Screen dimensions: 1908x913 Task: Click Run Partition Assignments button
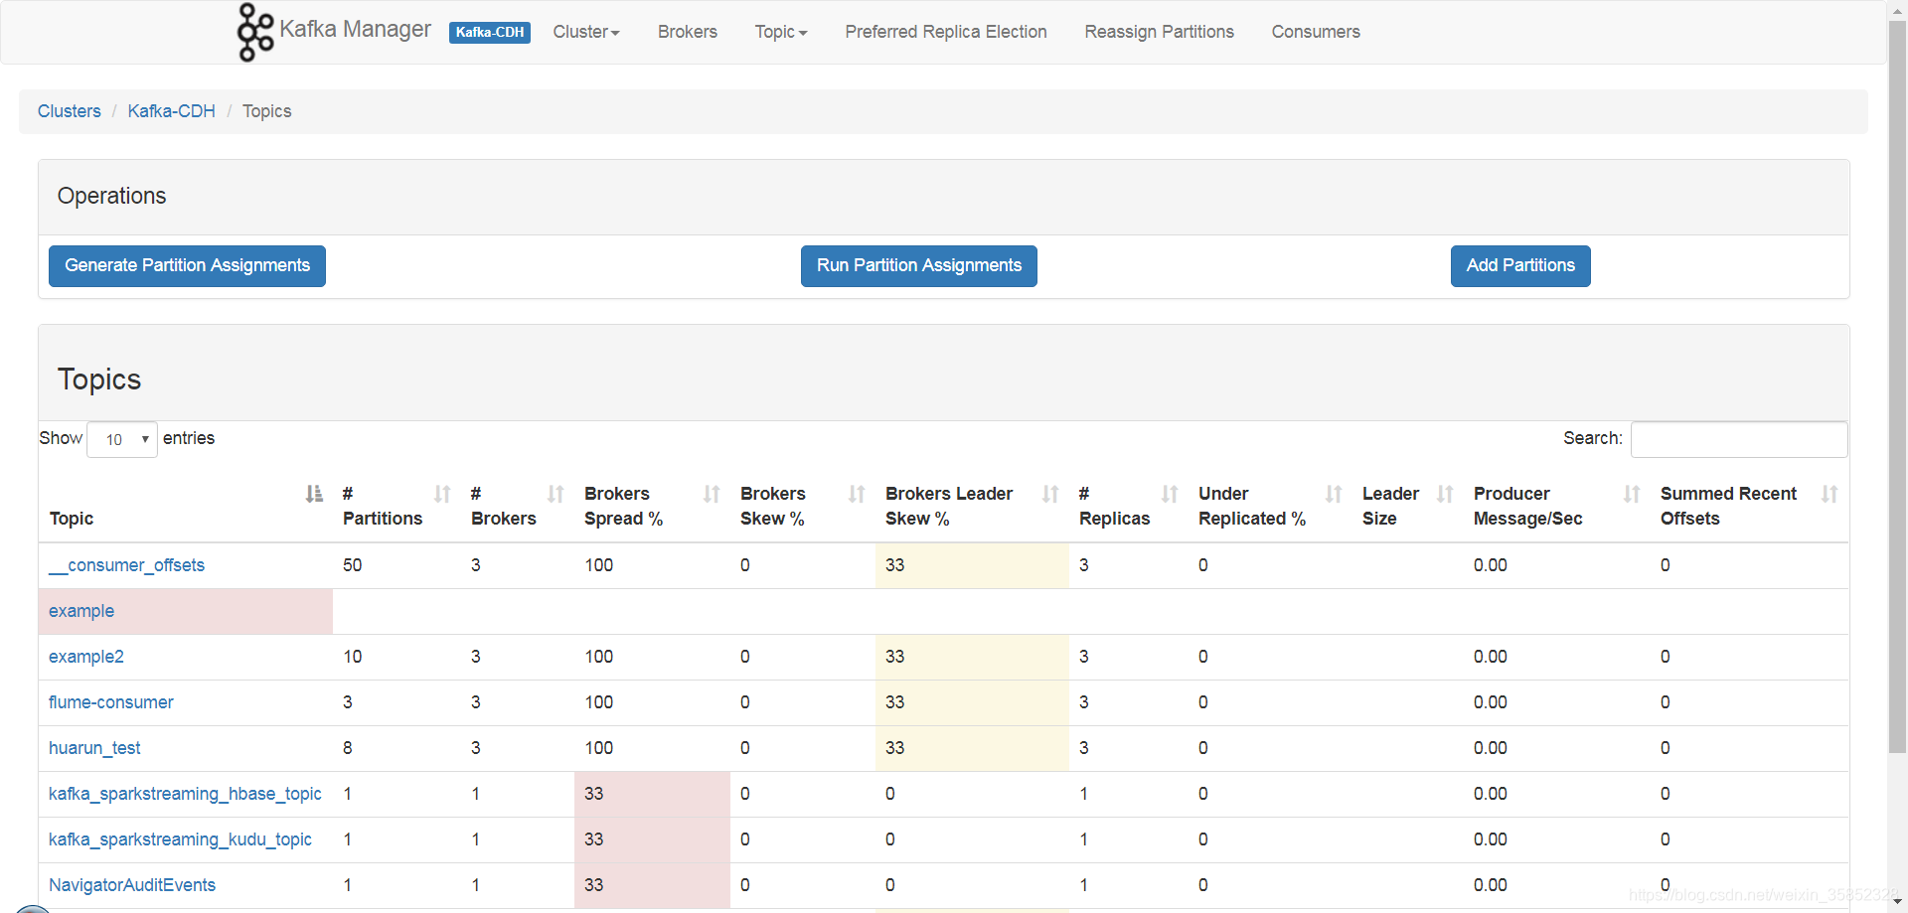[919, 266]
